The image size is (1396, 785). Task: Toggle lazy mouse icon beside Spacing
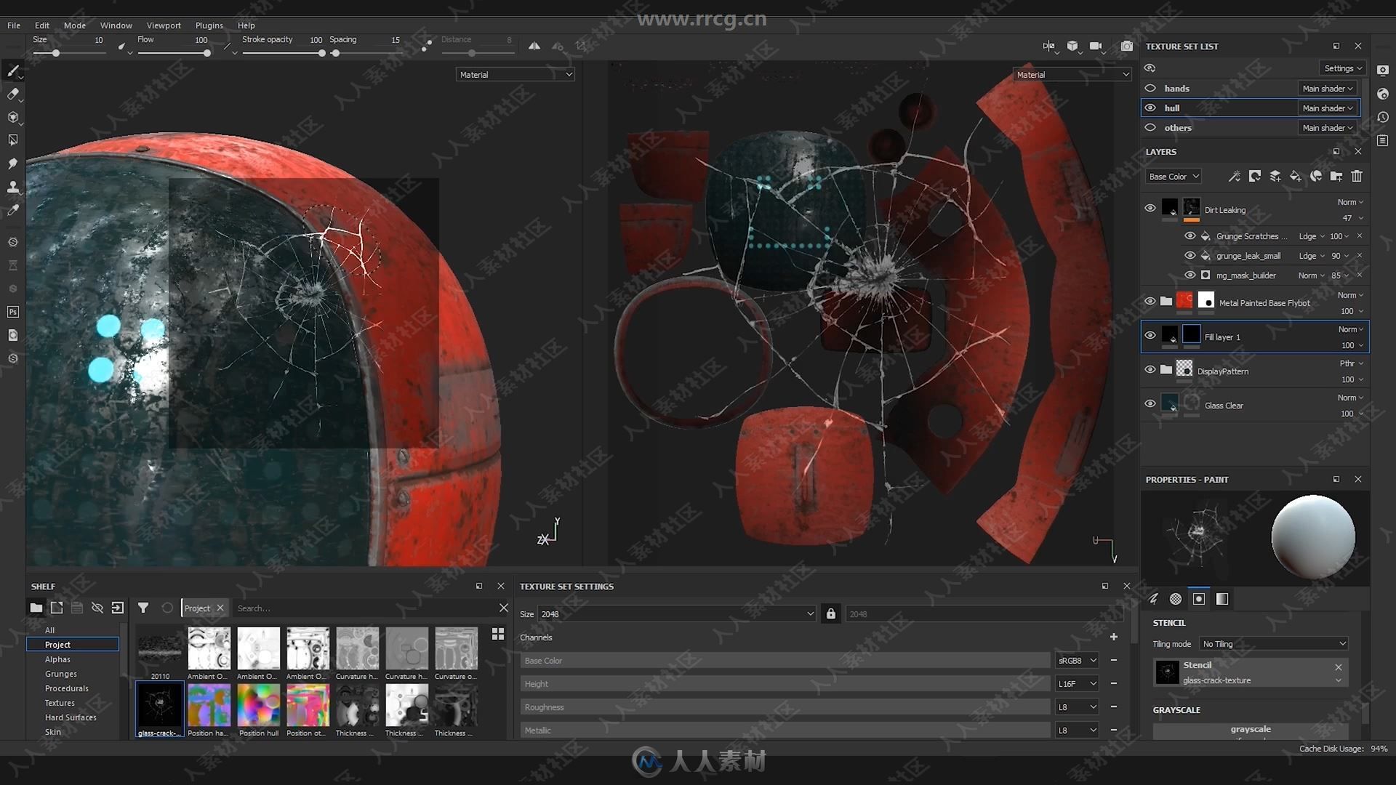(x=427, y=46)
